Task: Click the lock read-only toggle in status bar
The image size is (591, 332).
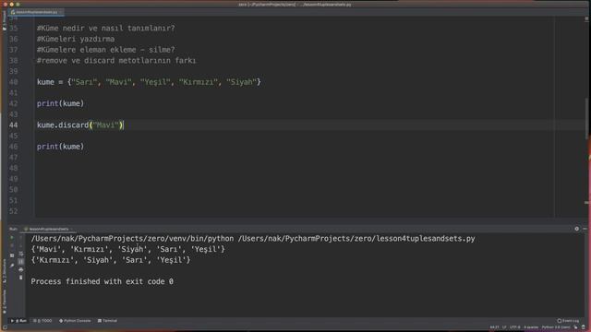Action: pyautogui.click(x=575, y=327)
